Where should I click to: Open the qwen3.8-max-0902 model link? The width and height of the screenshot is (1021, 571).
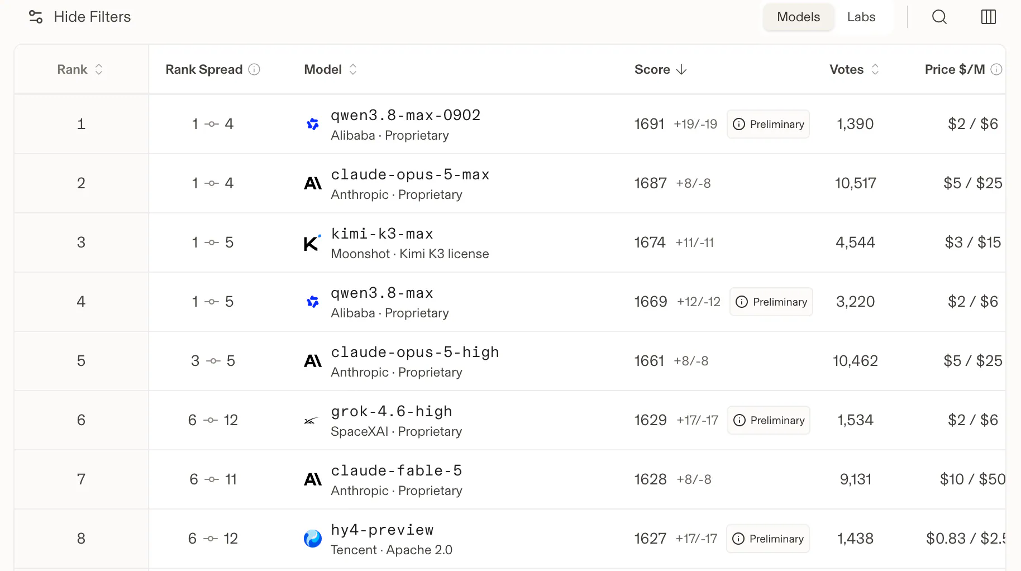(405, 115)
